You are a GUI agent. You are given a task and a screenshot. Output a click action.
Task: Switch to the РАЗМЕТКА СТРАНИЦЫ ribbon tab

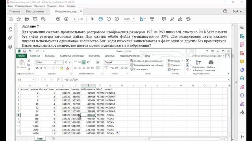(x=72, y=56)
